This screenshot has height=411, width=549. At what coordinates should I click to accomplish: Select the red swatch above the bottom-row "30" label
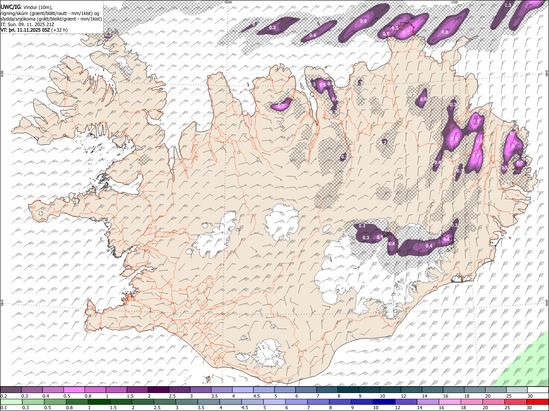coord(538,402)
